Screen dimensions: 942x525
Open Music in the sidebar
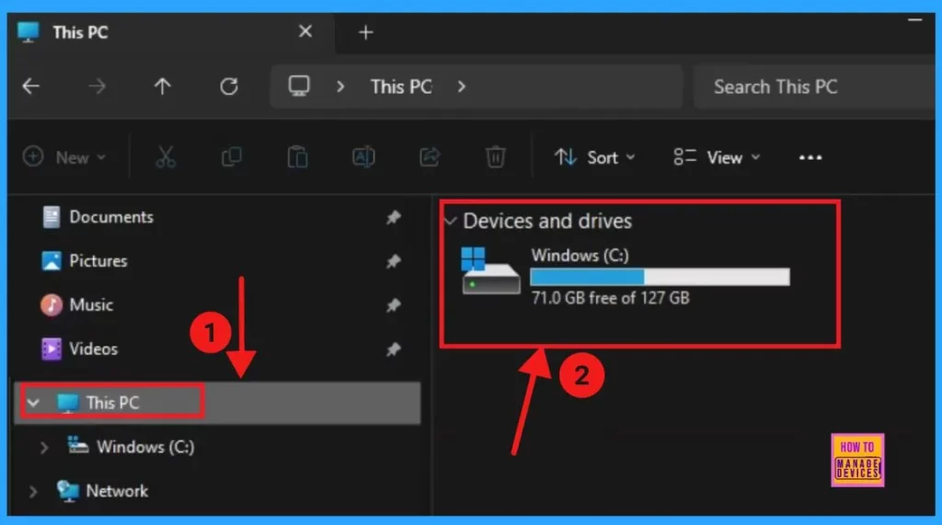coord(91,304)
